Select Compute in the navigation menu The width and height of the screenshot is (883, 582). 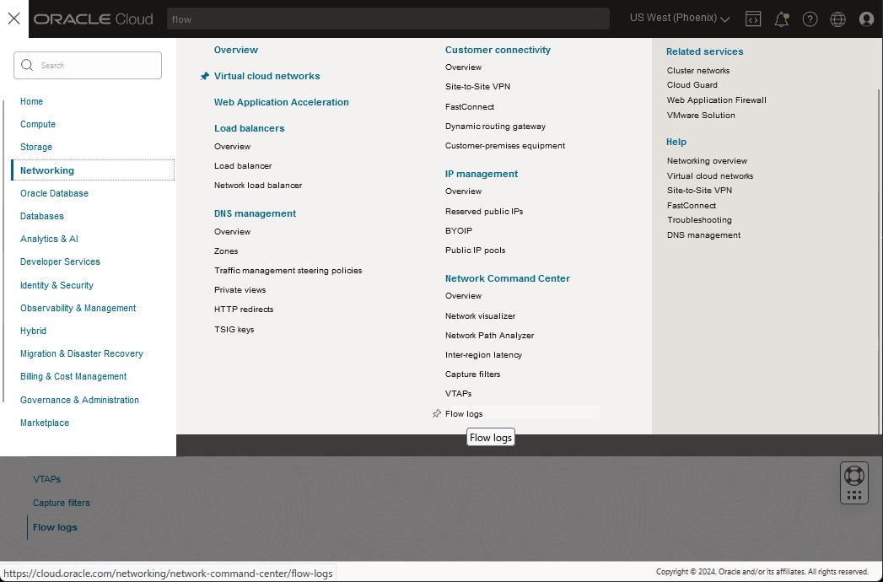38,124
